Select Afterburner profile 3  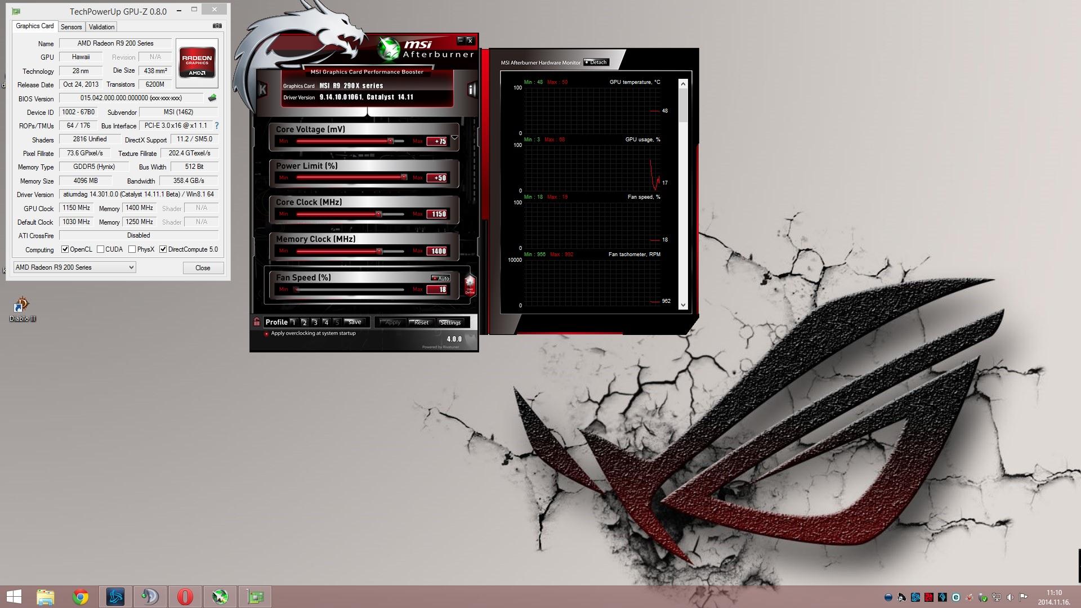[315, 322]
